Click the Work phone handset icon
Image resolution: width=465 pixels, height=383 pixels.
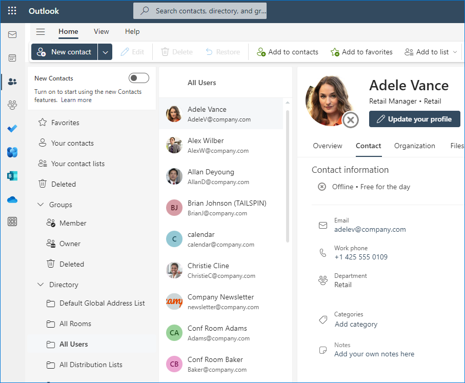322,253
